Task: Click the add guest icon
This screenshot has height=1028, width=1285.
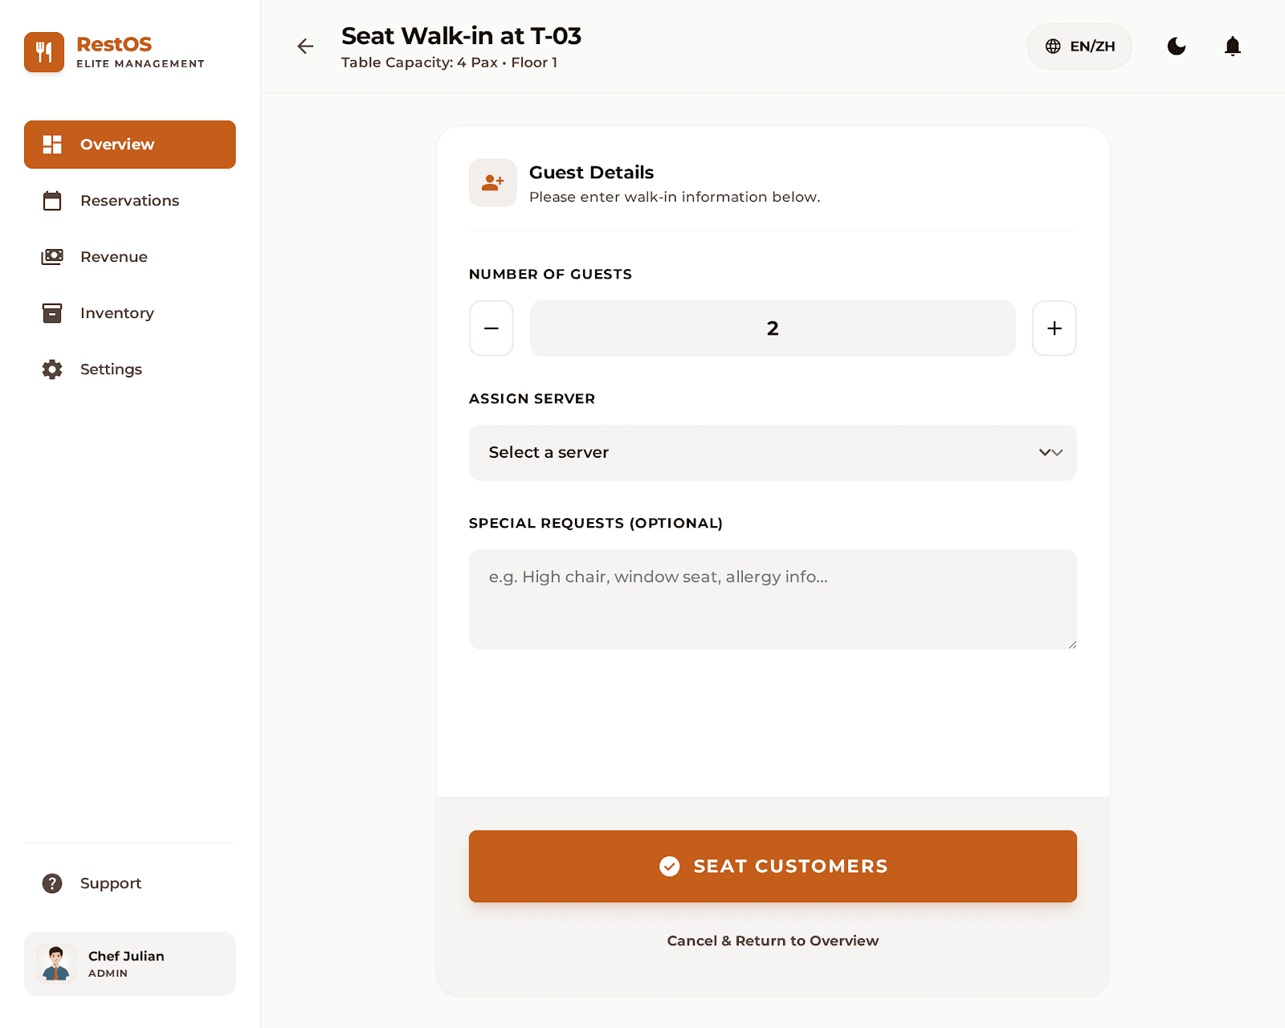Action: point(492,183)
